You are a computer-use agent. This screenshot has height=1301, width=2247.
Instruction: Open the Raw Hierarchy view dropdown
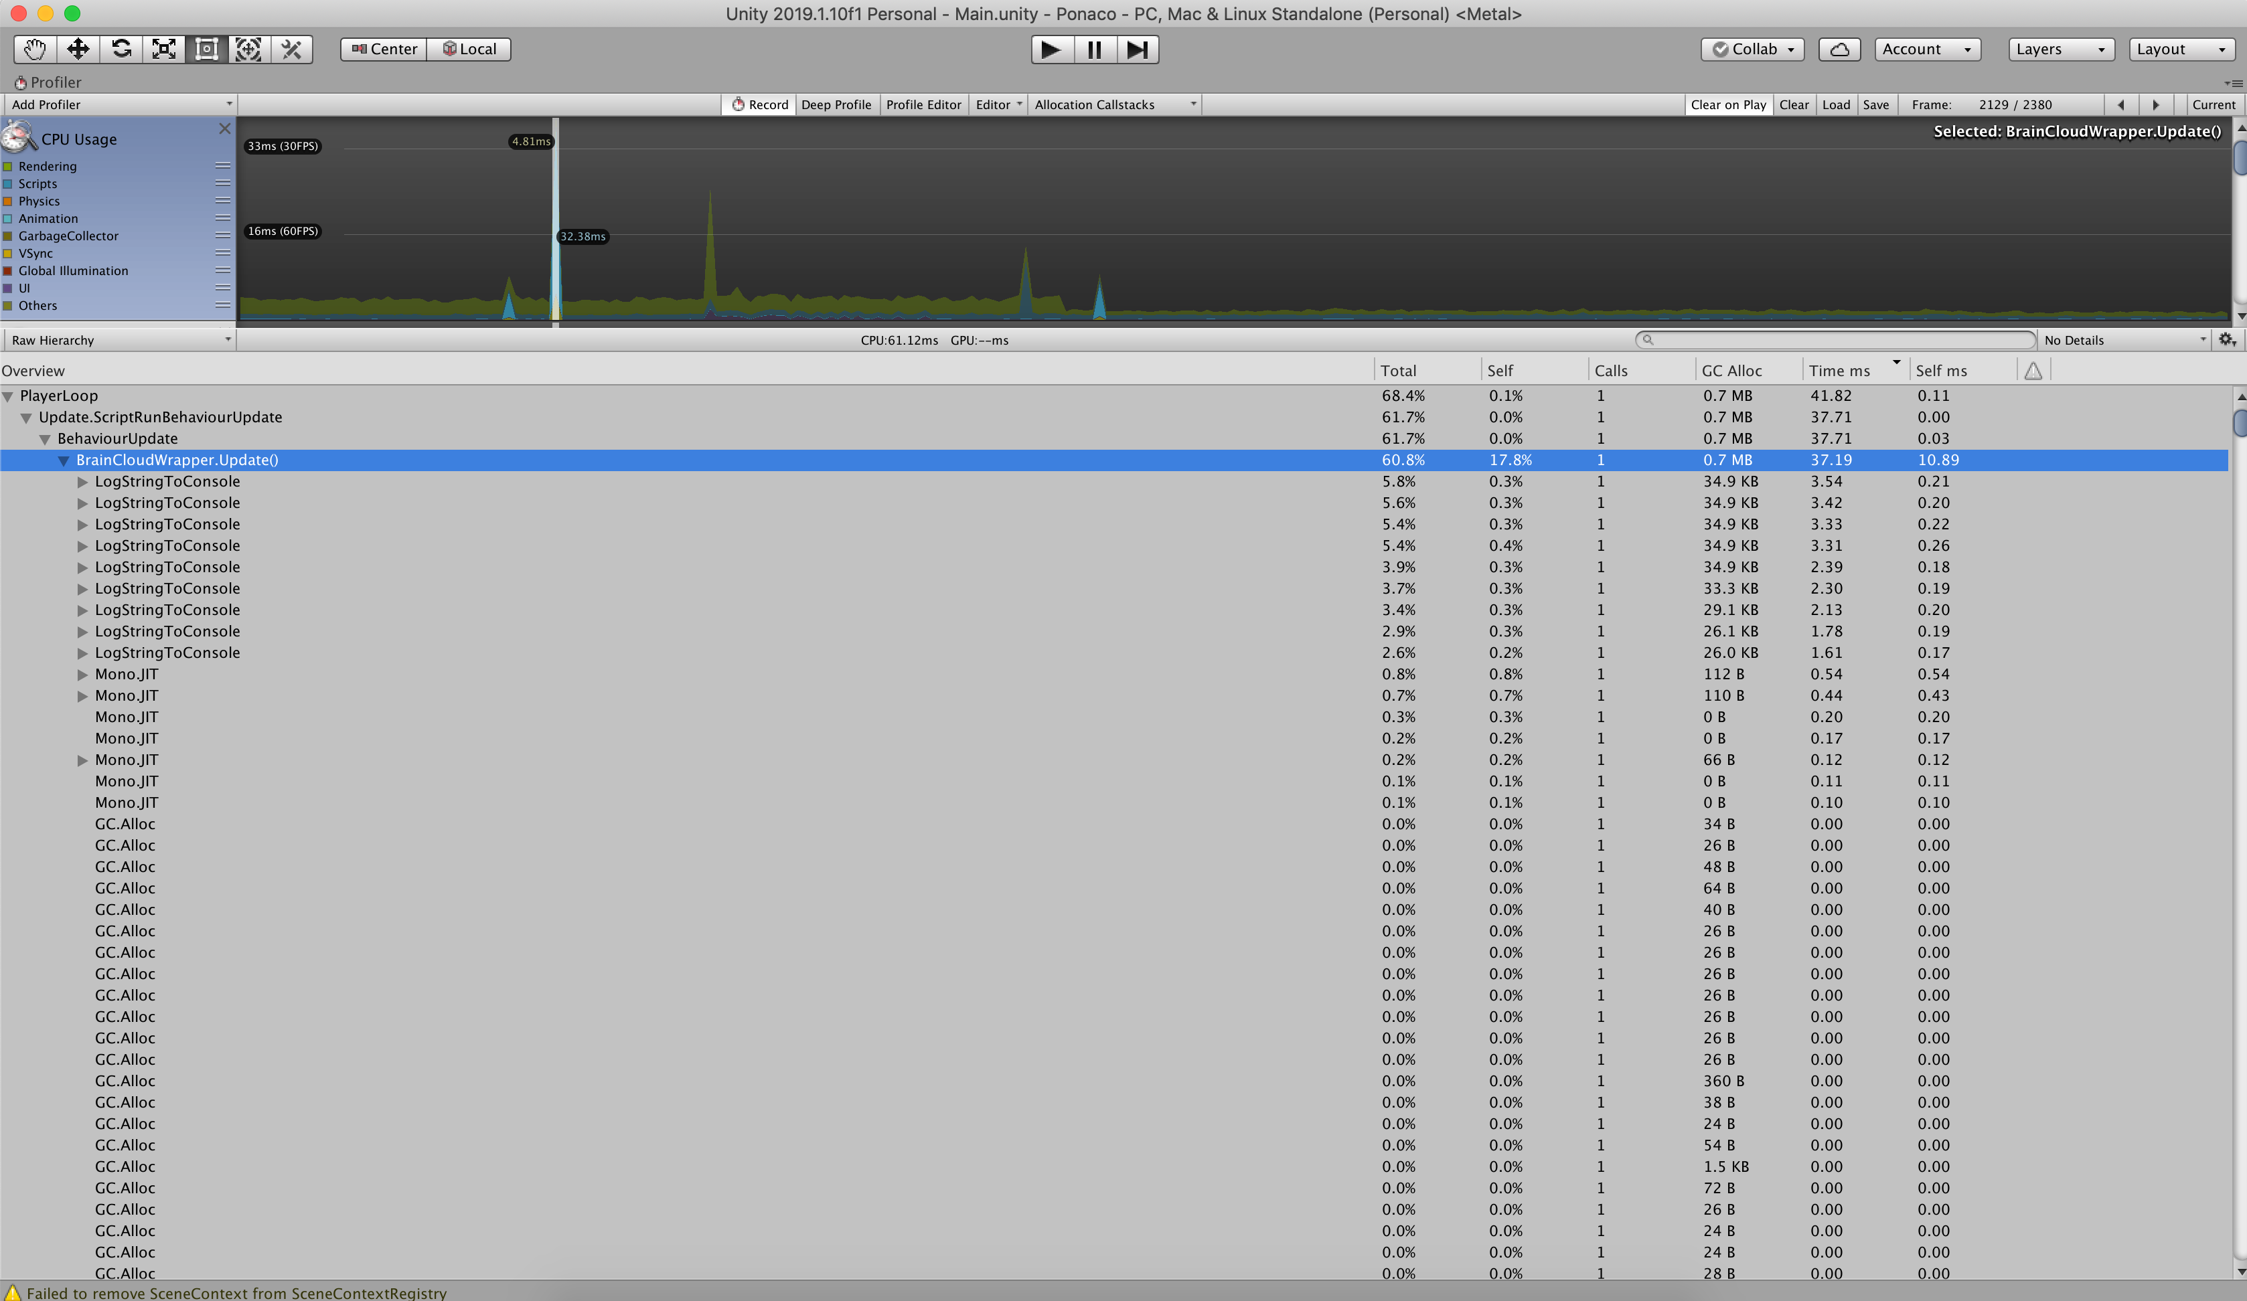(x=119, y=339)
